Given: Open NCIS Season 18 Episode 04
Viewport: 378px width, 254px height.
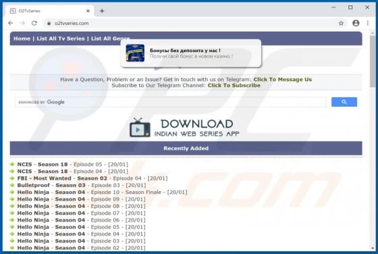Looking at the screenshot, I should (73, 172).
